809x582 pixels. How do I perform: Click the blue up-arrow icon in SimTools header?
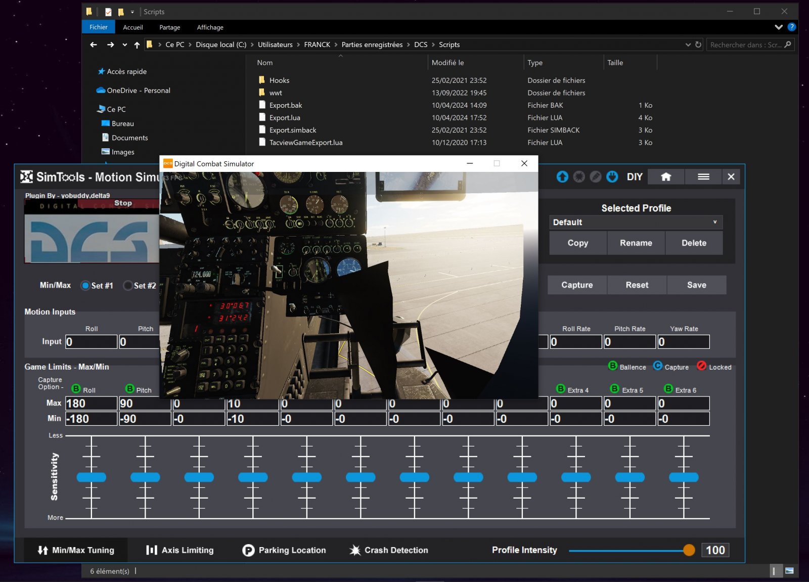coord(562,176)
